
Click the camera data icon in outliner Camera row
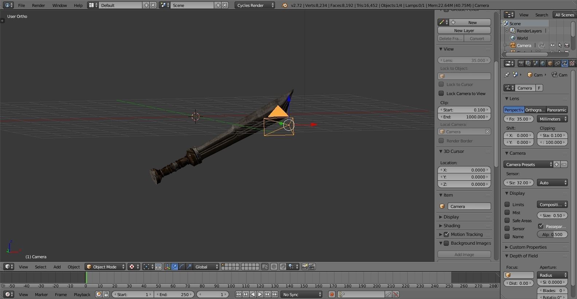pyautogui.click(x=541, y=45)
